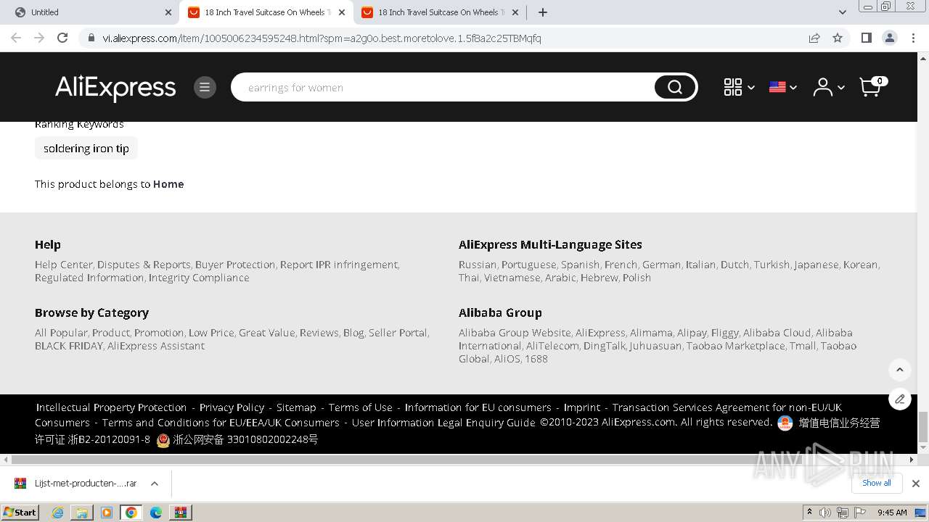Open the Help Center link
Screen dimensions: 929x522
click(x=64, y=265)
